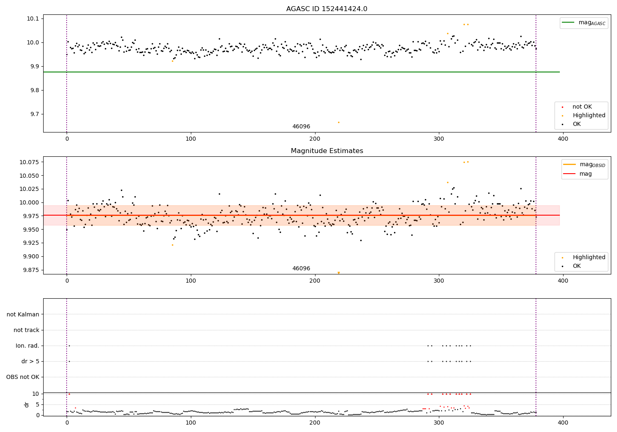Click the 'dr' y-axis label
Screen dimensions: 617x432
[27, 404]
